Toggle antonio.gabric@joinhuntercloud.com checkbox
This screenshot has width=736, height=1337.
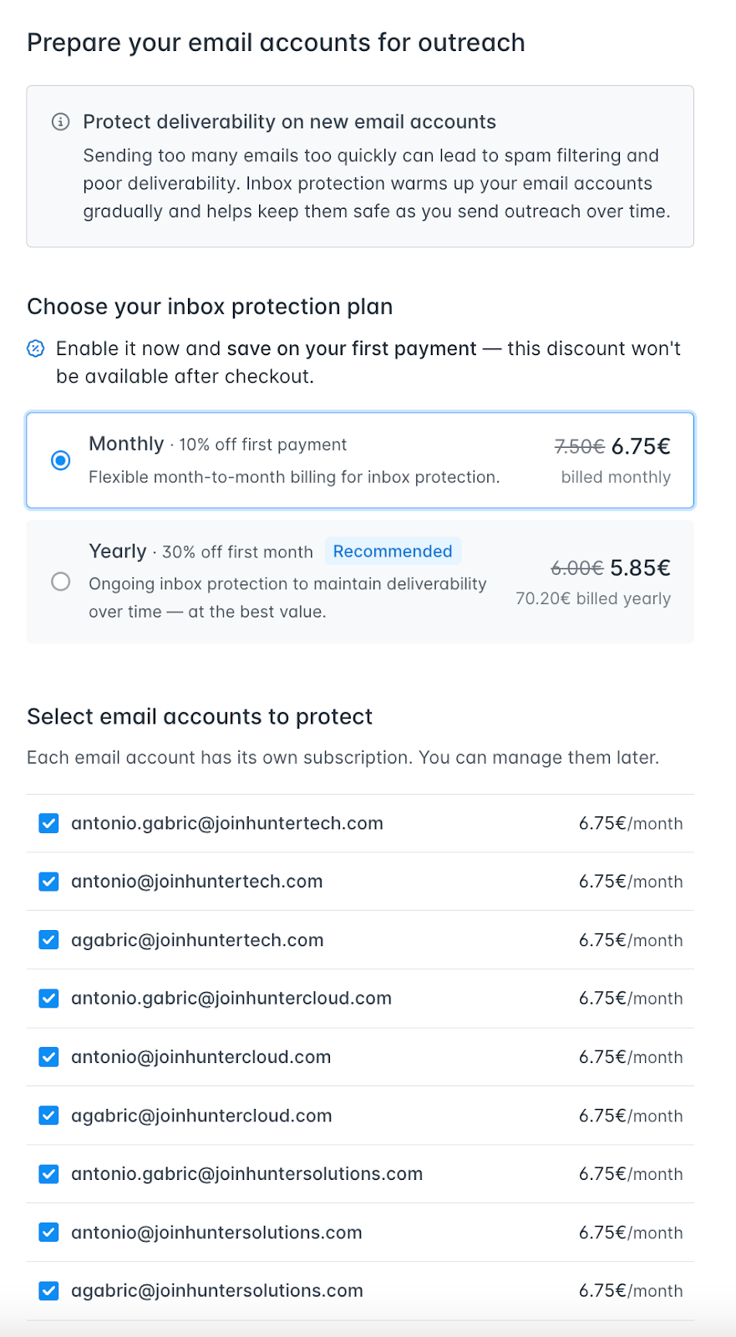click(x=49, y=999)
